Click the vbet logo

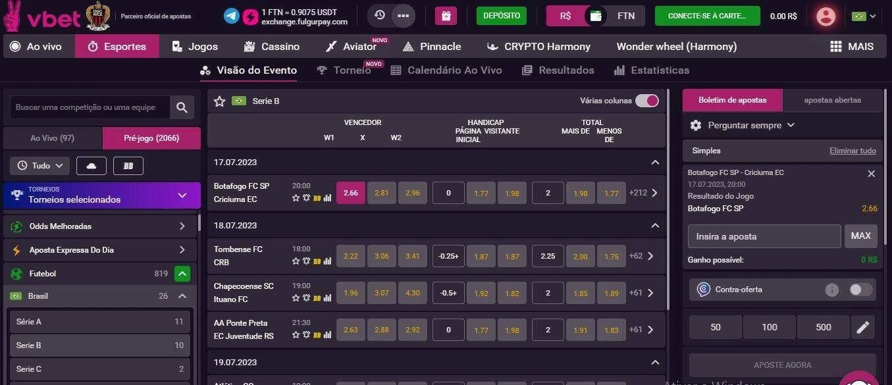[42, 16]
